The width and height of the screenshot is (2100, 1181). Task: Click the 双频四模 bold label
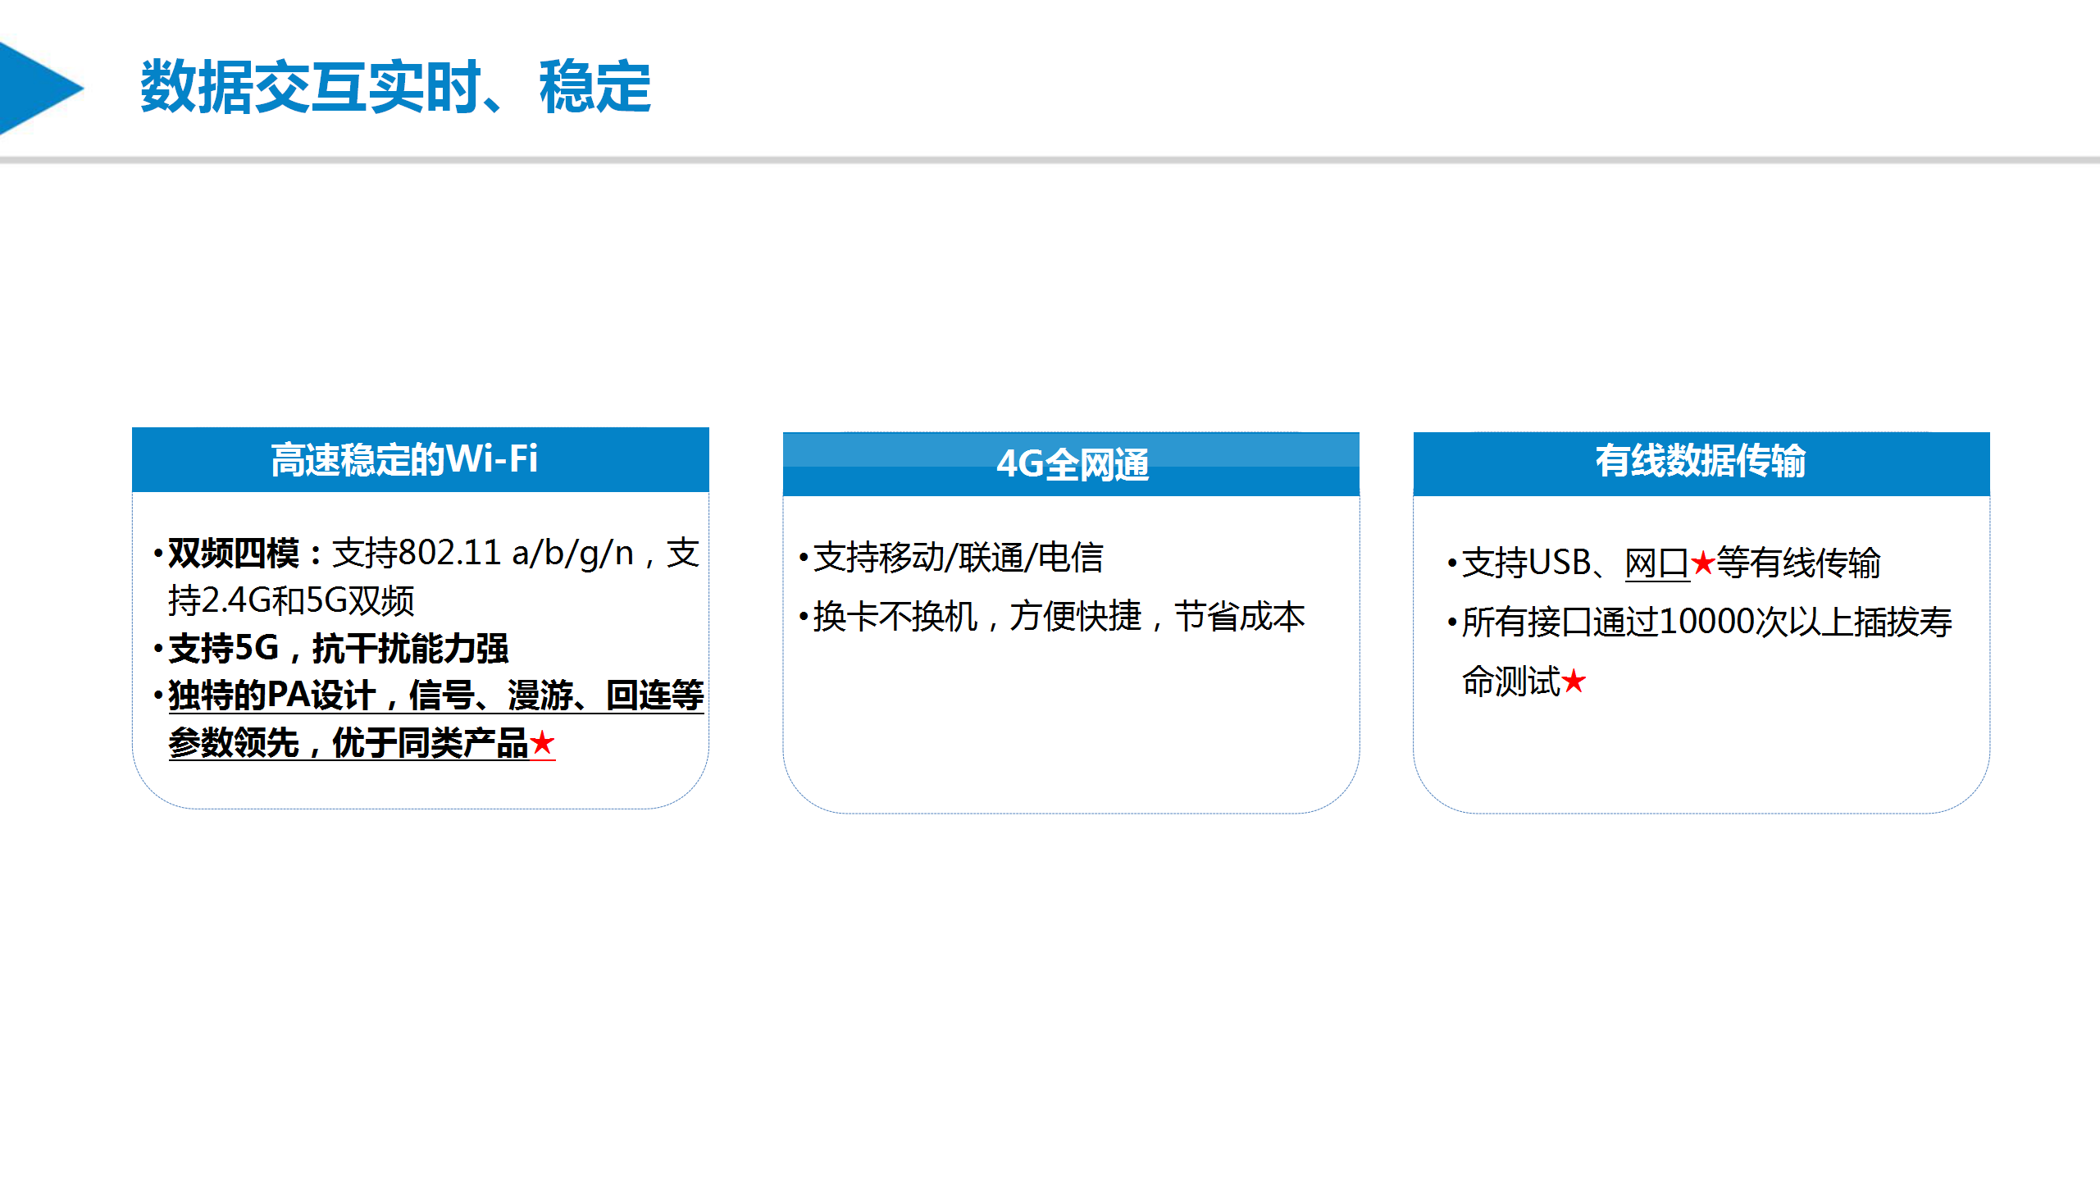[234, 554]
